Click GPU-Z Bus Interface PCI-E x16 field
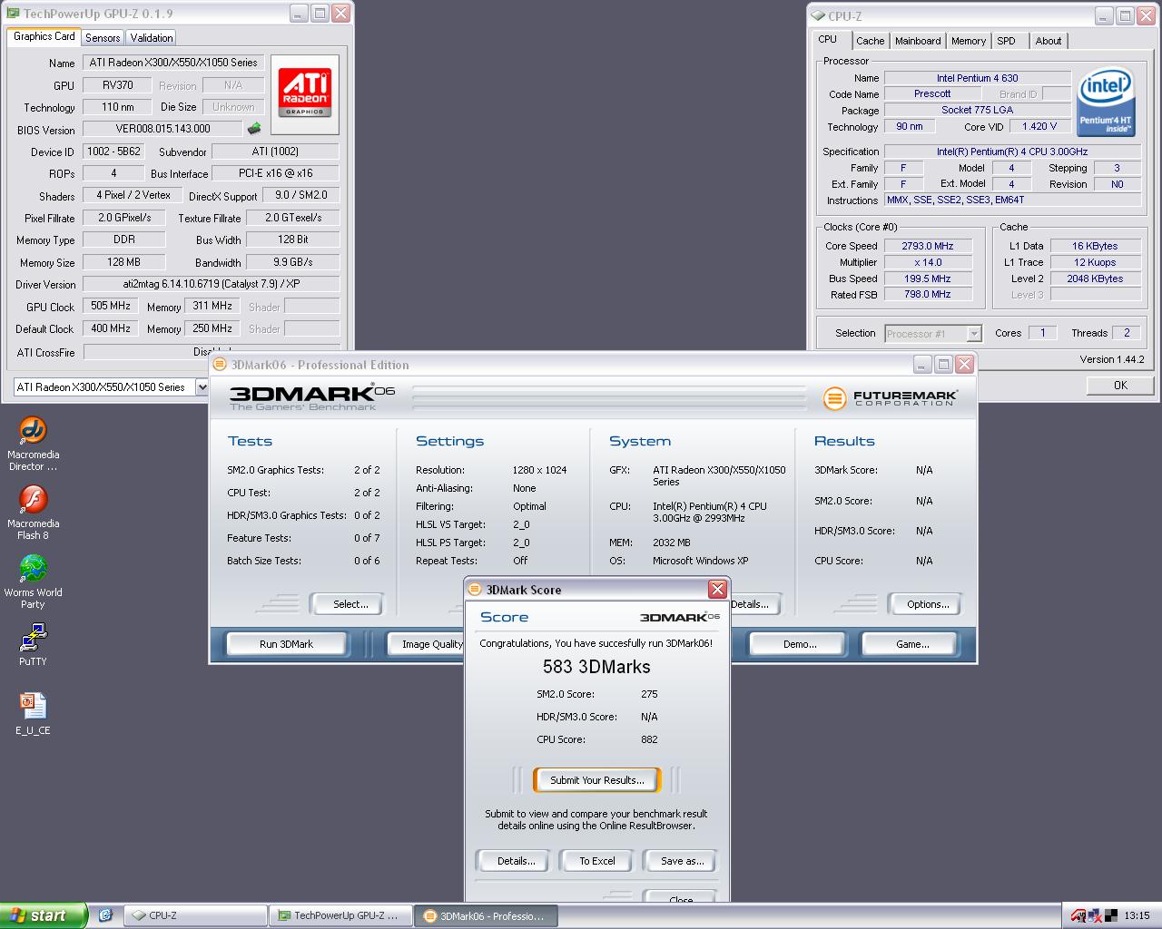The height and width of the screenshot is (929, 1162). (x=276, y=173)
